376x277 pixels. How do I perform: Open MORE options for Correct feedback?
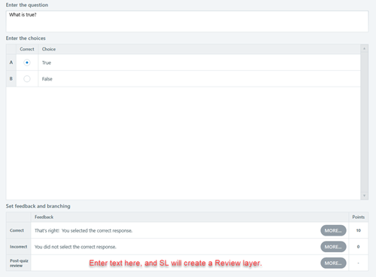333,230
